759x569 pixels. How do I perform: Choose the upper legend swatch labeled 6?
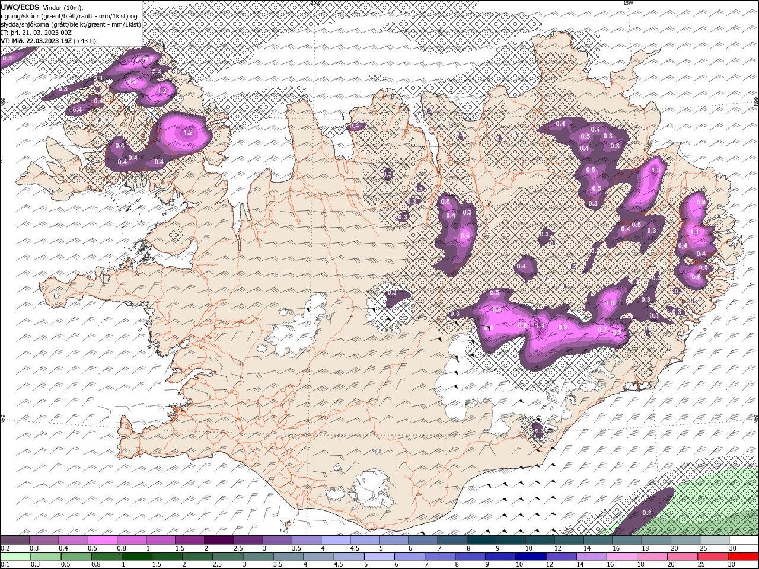(423, 540)
